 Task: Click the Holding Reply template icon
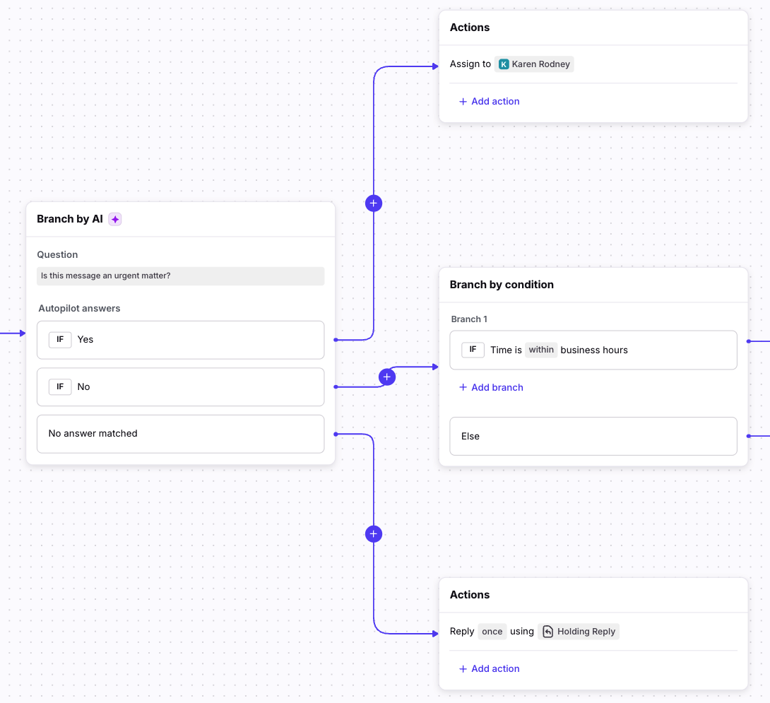pos(547,632)
